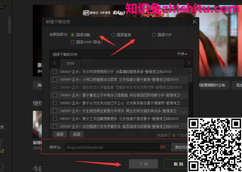Go to previous year tabs with left chevron
Screen dimensions: 242x172
[x=55, y=63]
